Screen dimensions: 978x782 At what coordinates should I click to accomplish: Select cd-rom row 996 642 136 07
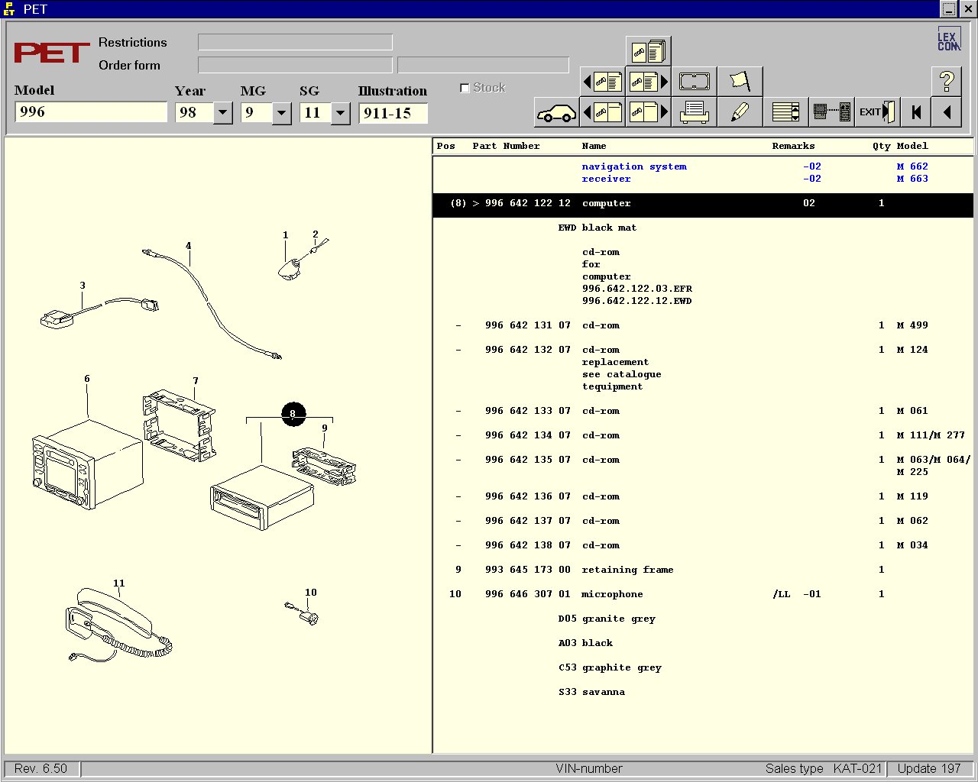(703, 496)
